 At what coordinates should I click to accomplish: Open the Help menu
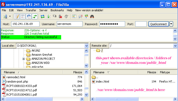70,10
